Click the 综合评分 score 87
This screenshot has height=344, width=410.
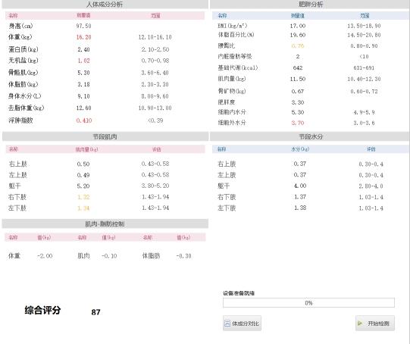tap(95, 312)
